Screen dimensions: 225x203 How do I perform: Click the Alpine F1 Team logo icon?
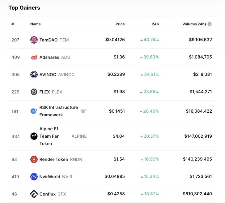[x=34, y=136]
